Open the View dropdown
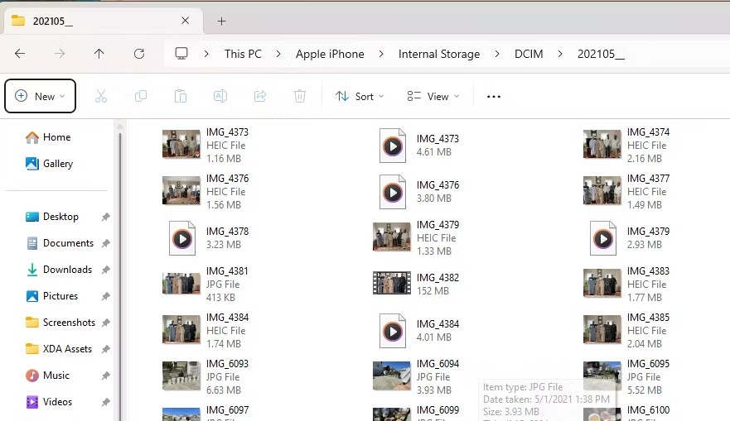The height and width of the screenshot is (421, 730). click(433, 96)
